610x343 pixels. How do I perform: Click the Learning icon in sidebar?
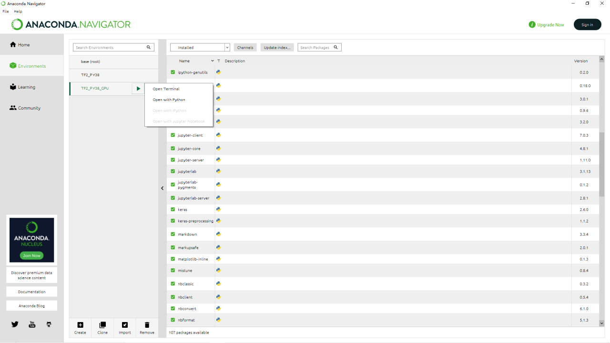click(x=13, y=87)
